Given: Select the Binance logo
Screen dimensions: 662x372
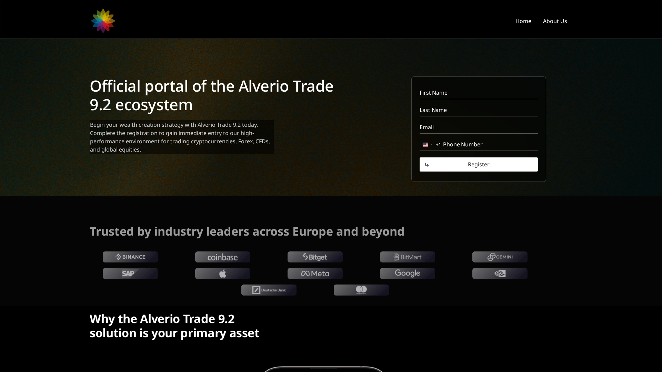Looking at the screenshot, I should [130, 257].
